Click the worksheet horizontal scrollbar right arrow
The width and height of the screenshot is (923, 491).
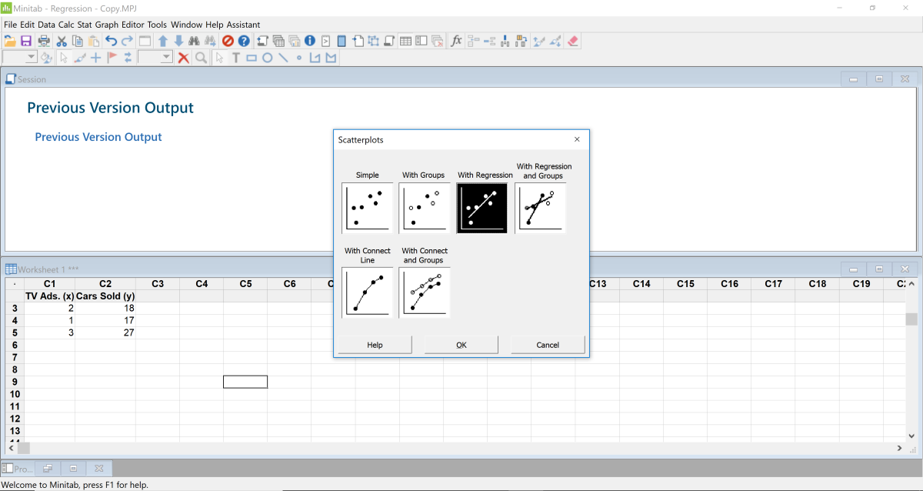click(x=899, y=448)
